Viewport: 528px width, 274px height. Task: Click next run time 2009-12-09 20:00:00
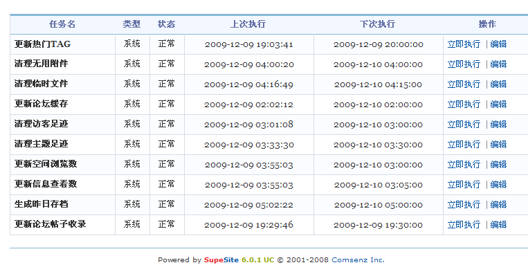(x=378, y=44)
